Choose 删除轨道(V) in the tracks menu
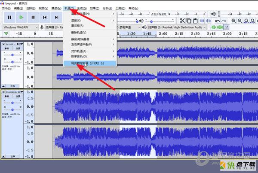258x173 pixels. point(90,33)
